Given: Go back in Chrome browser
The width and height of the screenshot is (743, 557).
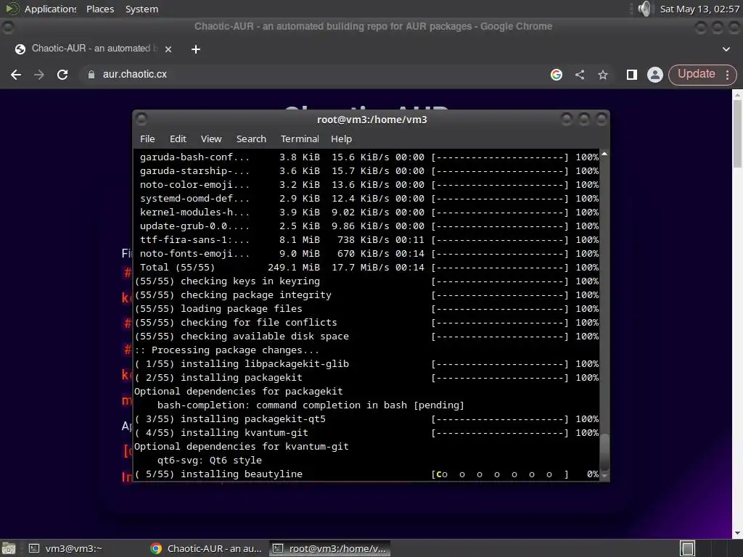Looking at the screenshot, I should pyautogui.click(x=16, y=75).
